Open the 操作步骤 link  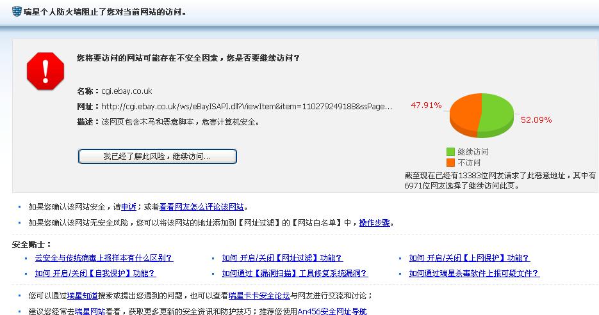click(374, 223)
